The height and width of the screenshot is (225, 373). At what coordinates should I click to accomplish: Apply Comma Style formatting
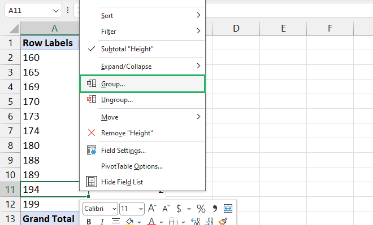[215, 209]
